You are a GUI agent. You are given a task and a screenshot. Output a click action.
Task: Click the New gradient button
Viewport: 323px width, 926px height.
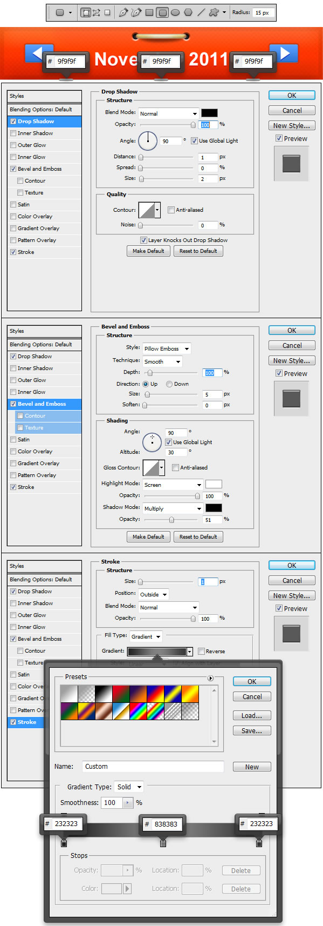pyautogui.click(x=252, y=767)
